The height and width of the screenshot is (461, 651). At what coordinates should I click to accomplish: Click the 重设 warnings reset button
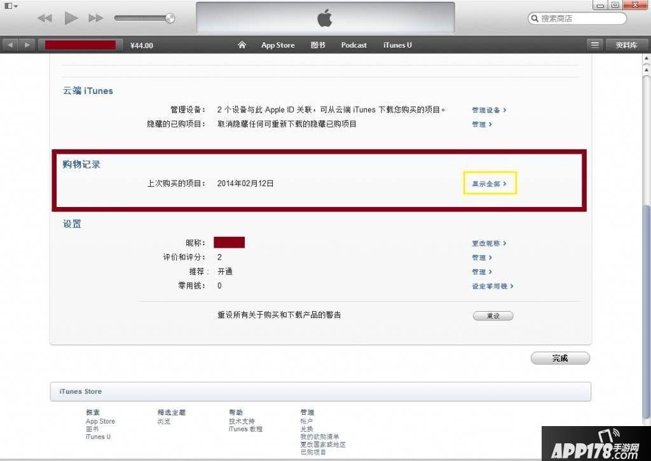(493, 316)
